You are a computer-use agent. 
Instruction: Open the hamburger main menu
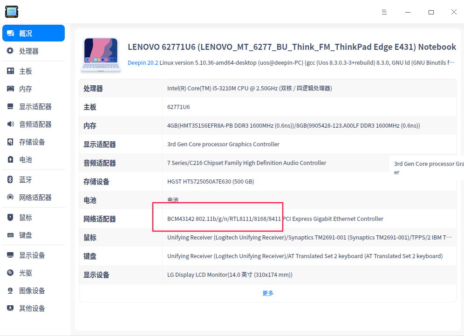(x=384, y=12)
